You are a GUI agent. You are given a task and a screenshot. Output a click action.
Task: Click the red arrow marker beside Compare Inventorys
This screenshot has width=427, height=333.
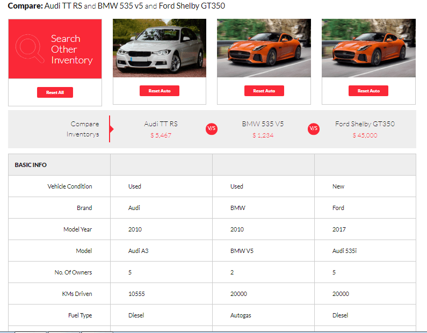111,129
